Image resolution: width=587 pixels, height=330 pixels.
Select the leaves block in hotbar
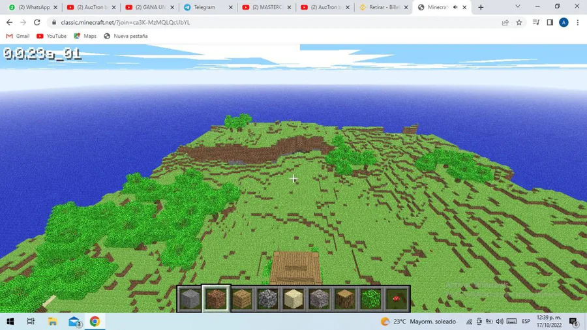point(371,299)
